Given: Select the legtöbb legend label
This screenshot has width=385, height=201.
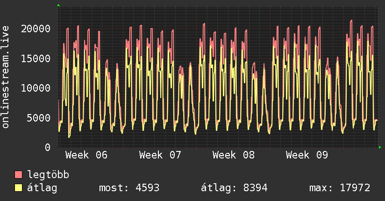Looking at the screenshot, I should click(48, 175).
